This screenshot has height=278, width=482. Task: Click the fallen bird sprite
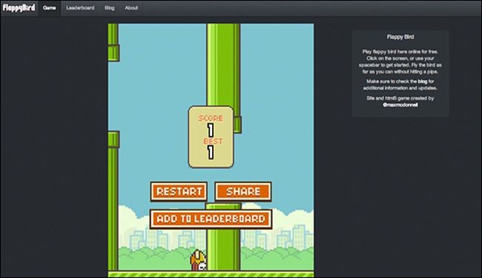pyautogui.click(x=199, y=260)
